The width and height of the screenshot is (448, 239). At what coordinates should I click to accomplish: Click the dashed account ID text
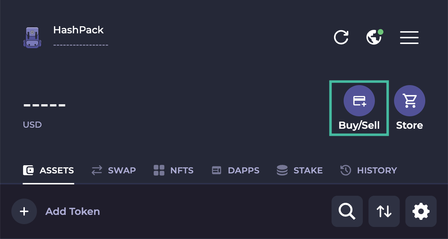81,45
